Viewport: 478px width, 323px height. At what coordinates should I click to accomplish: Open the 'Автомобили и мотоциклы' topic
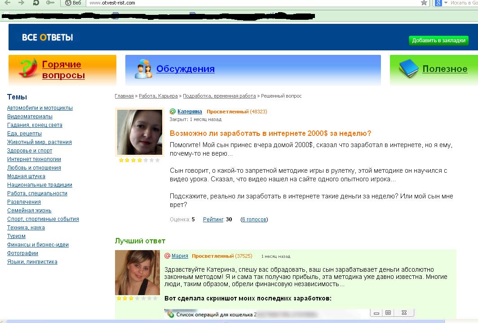40,108
